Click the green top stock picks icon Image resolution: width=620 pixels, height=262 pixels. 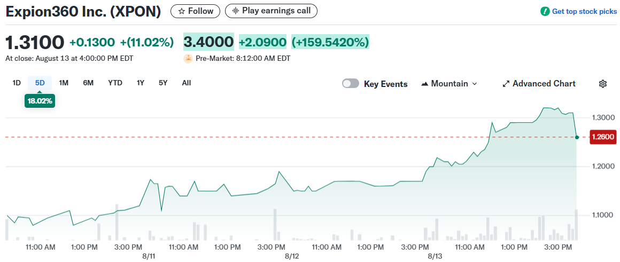pyautogui.click(x=545, y=11)
